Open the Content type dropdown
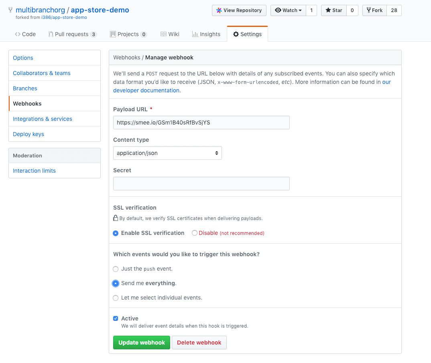Screen dimensions: 431x363 point(167,153)
